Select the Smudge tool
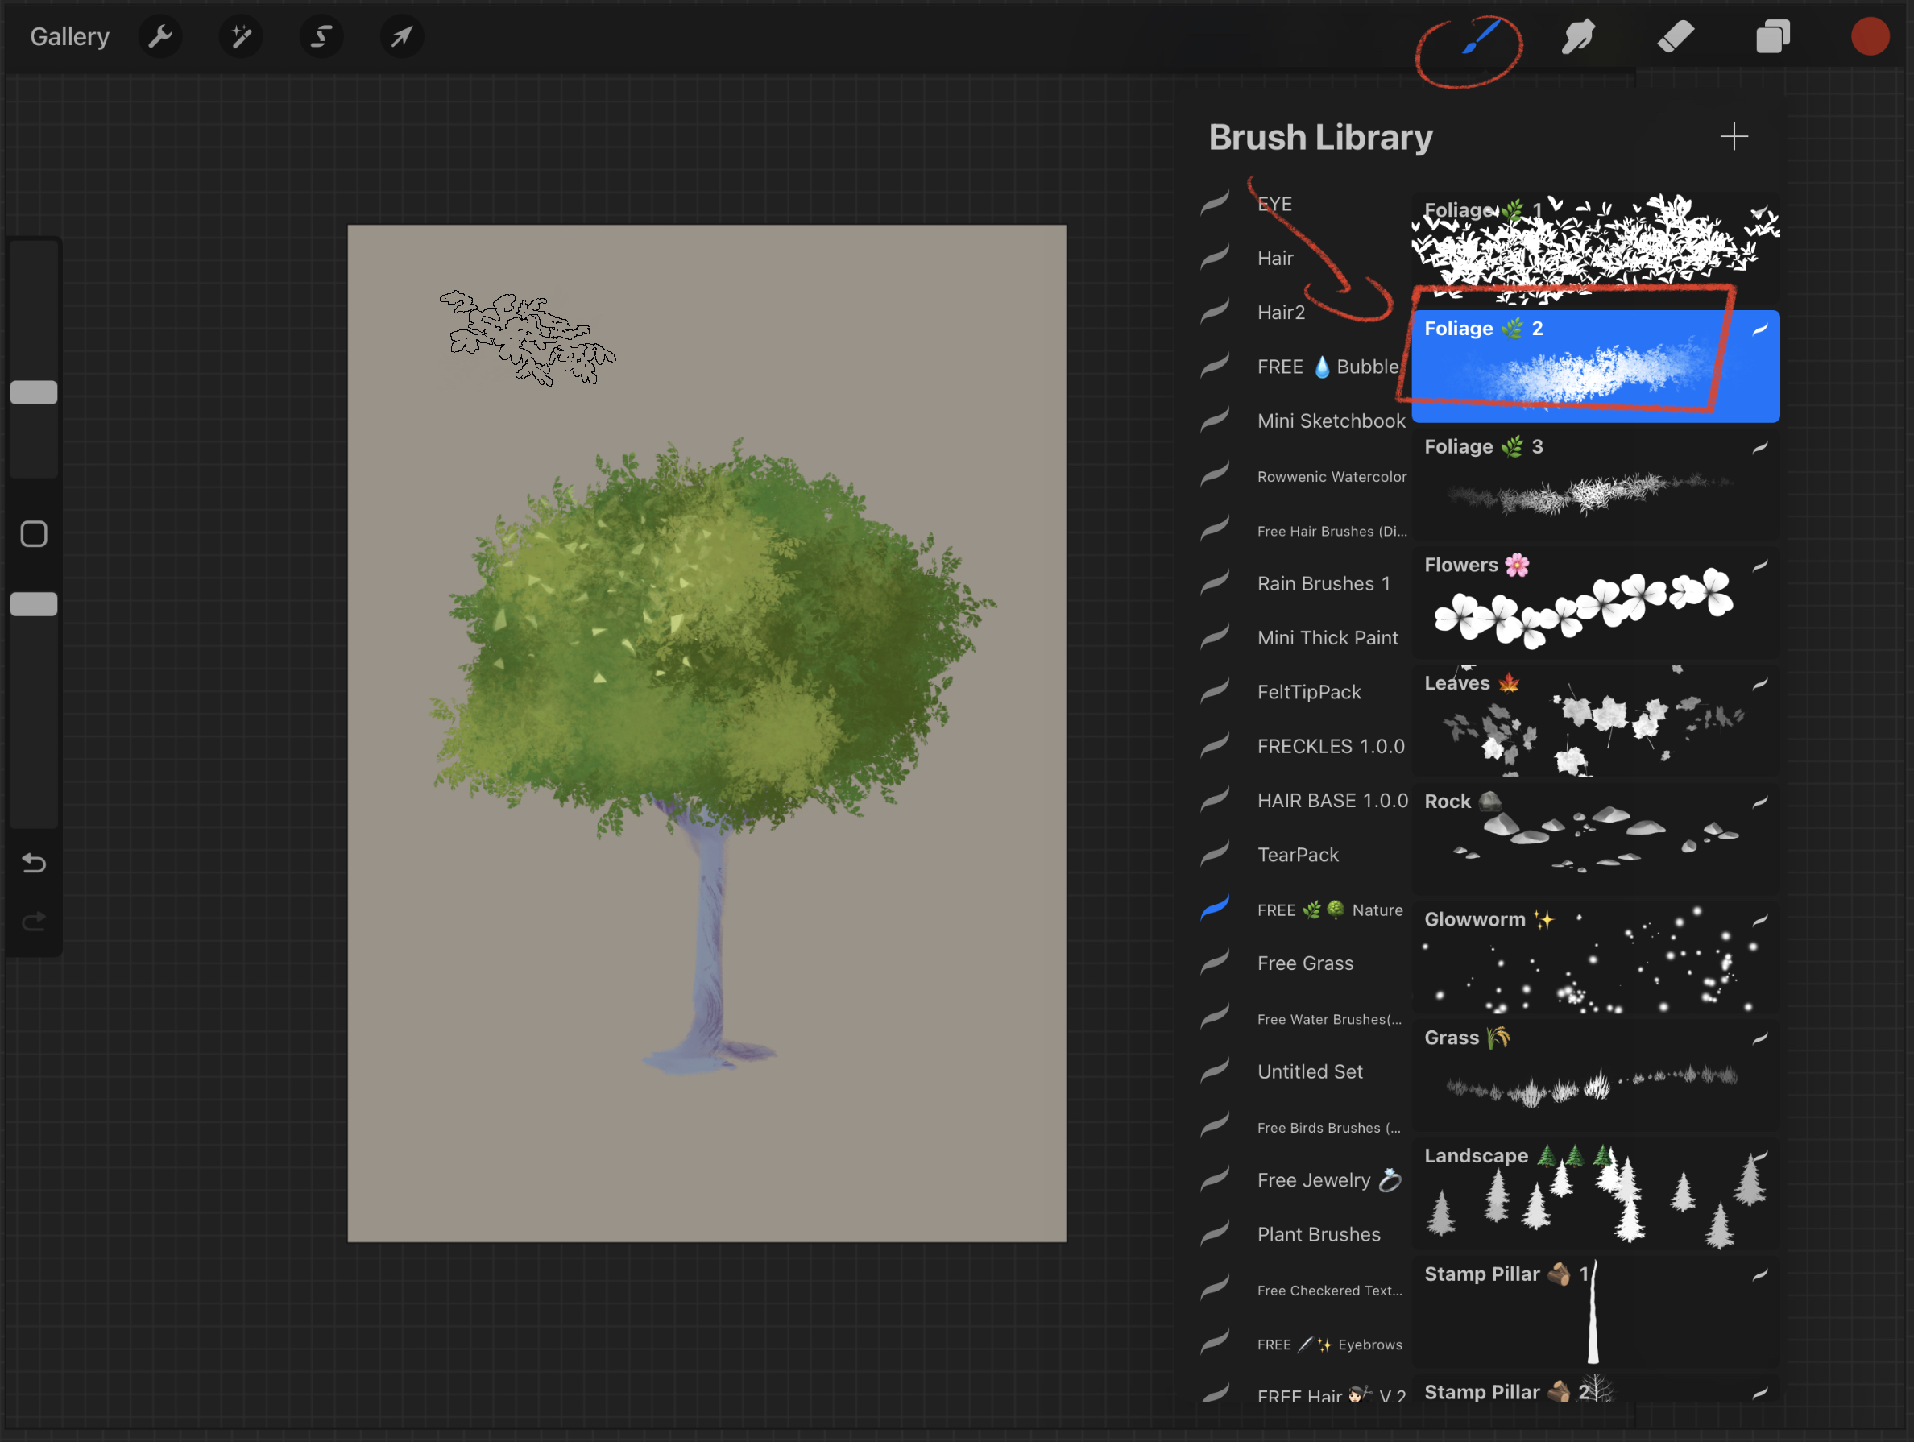Screen dimensions: 1914x1442 tap(1577, 37)
